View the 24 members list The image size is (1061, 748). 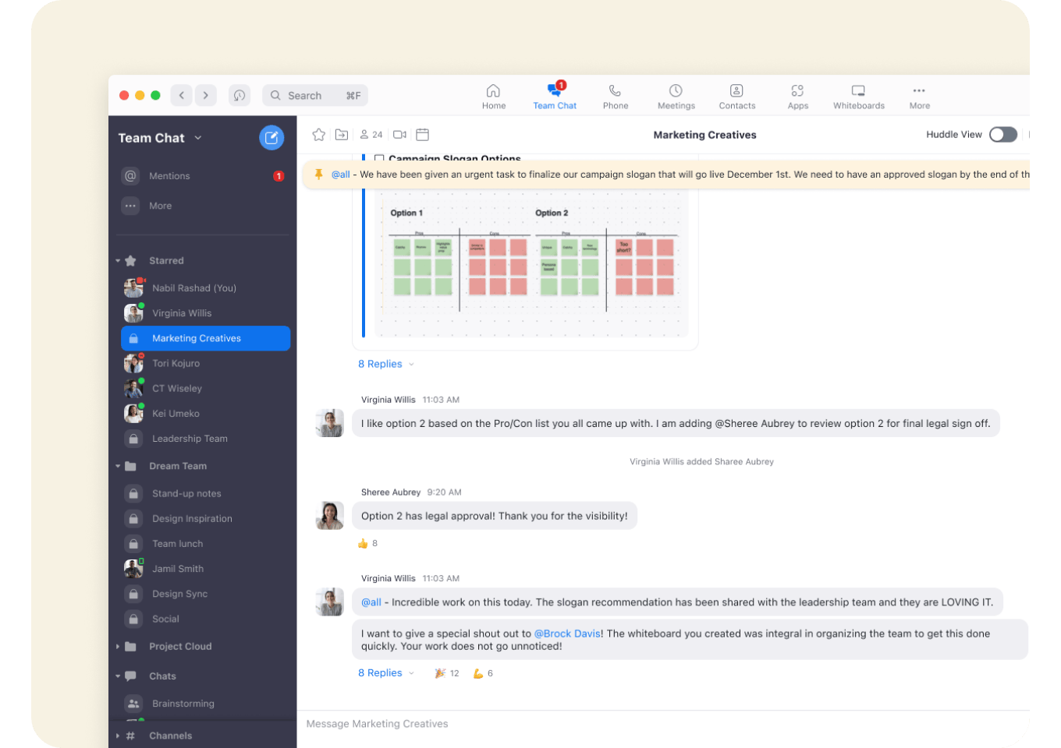[x=371, y=135]
